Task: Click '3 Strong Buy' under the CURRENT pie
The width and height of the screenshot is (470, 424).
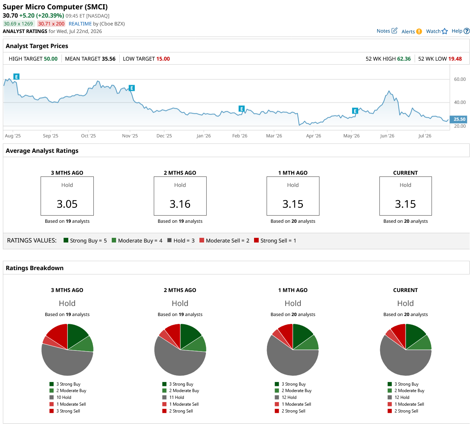Action: (x=406, y=384)
